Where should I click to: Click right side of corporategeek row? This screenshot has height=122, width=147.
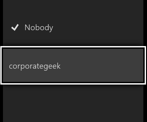(122, 65)
